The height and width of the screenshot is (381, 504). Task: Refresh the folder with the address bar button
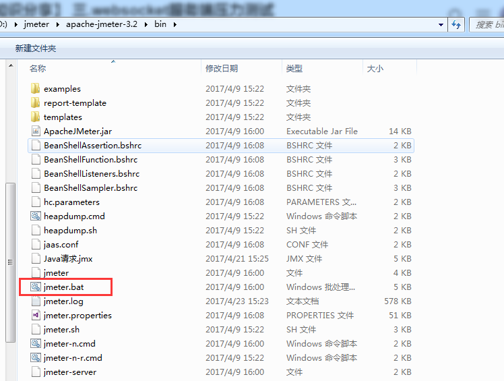pos(456,24)
